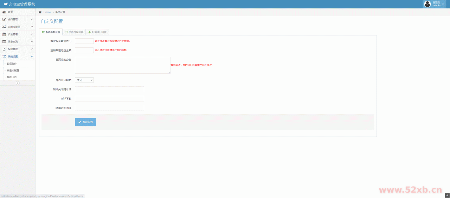The height and width of the screenshot is (198, 450).
Task: Open the Home breadcrumb link
Action: coord(47,12)
